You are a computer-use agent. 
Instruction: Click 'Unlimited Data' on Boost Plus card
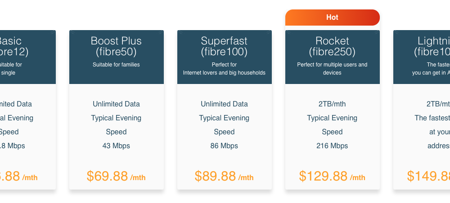tap(116, 104)
